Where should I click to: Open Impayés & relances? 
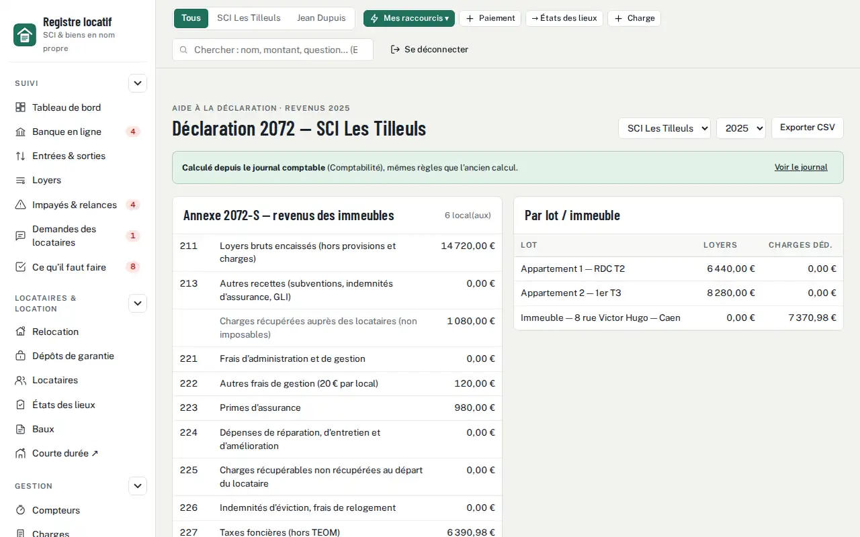click(77, 205)
